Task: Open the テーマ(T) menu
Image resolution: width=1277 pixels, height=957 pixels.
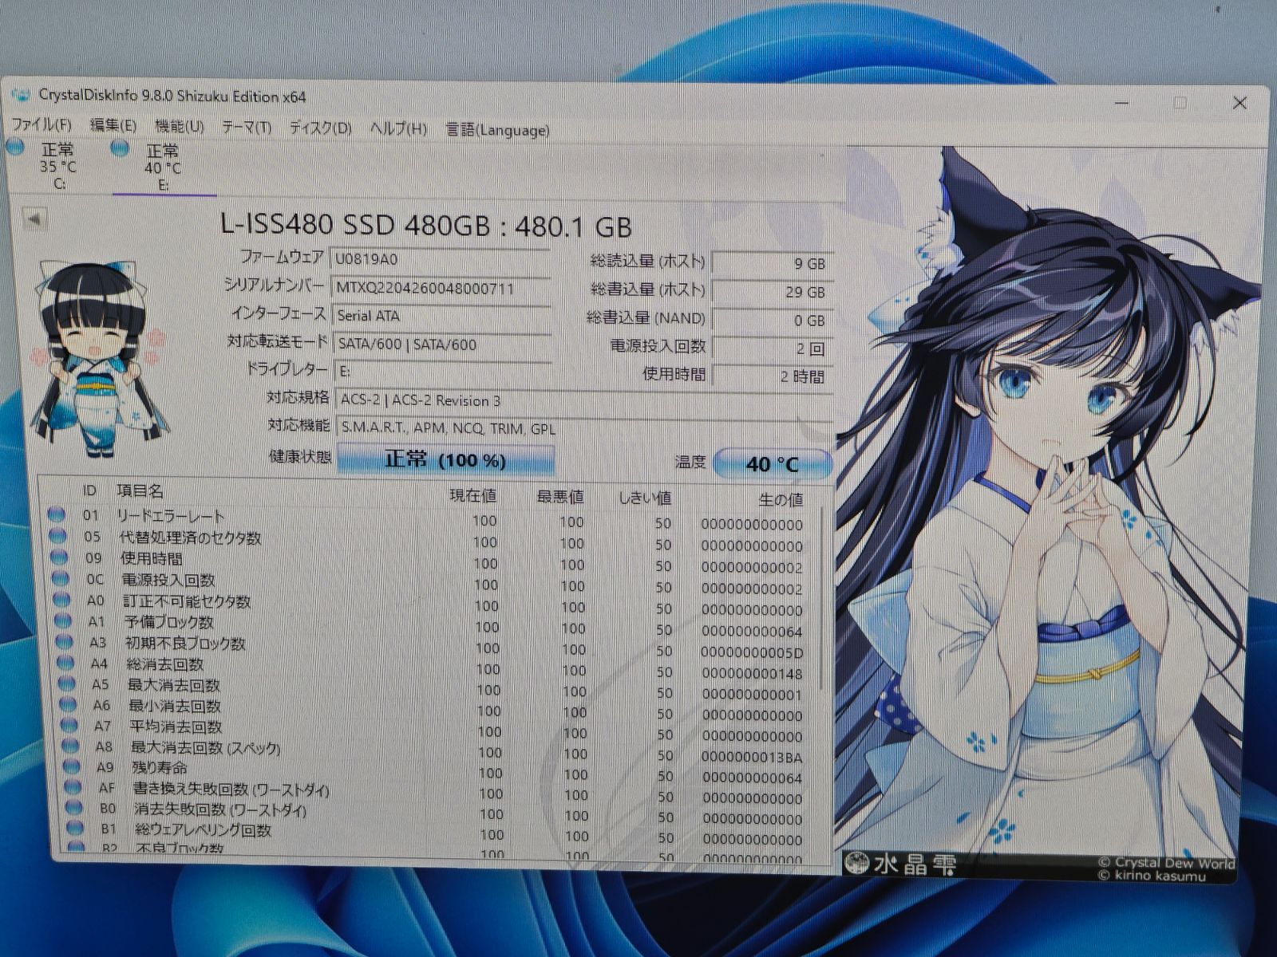Action: (247, 127)
